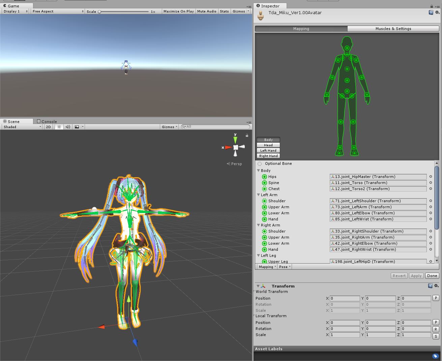This screenshot has width=442, height=361.
Task: Mute Scene view audio speaker icon
Action: 67,127
